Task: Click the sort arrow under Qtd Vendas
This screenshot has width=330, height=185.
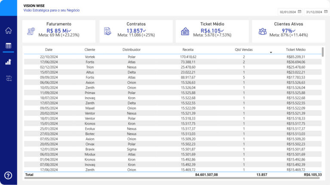Action: (271, 52)
